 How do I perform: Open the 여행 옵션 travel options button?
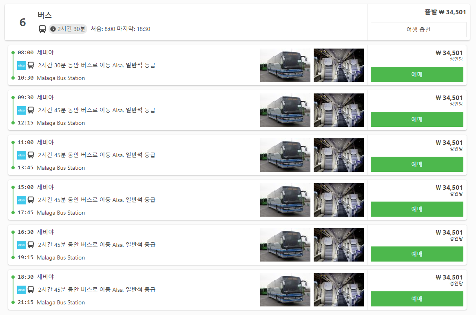(x=418, y=29)
